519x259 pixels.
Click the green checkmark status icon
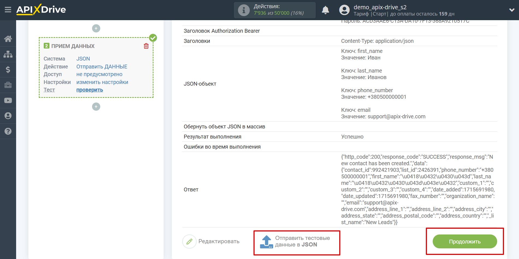(x=153, y=38)
